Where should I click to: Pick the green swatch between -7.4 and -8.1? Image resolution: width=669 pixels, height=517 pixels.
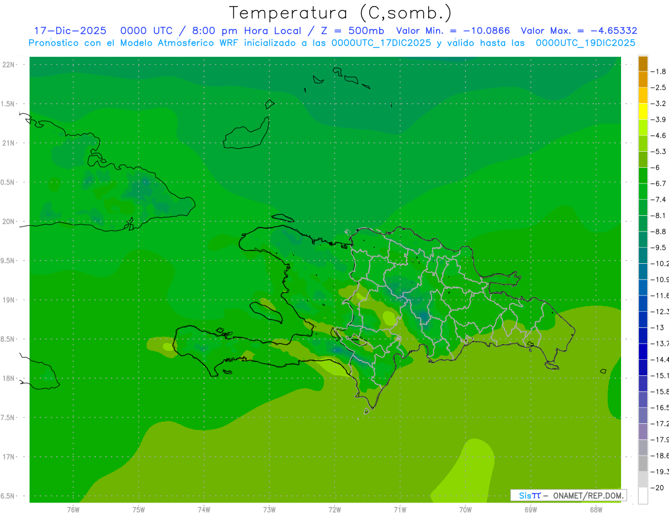[643, 207]
